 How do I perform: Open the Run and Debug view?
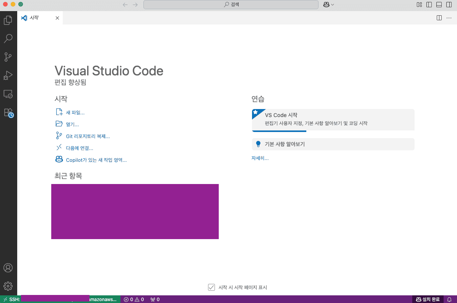8,75
